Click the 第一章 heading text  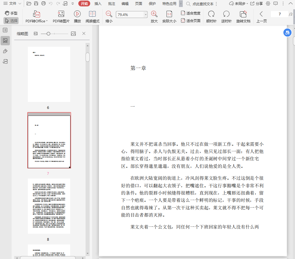click(x=138, y=68)
